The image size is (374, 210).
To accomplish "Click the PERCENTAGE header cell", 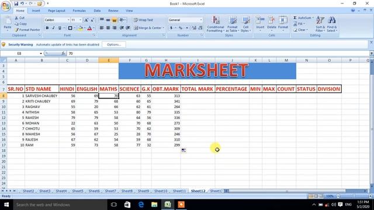I will [x=232, y=89].
